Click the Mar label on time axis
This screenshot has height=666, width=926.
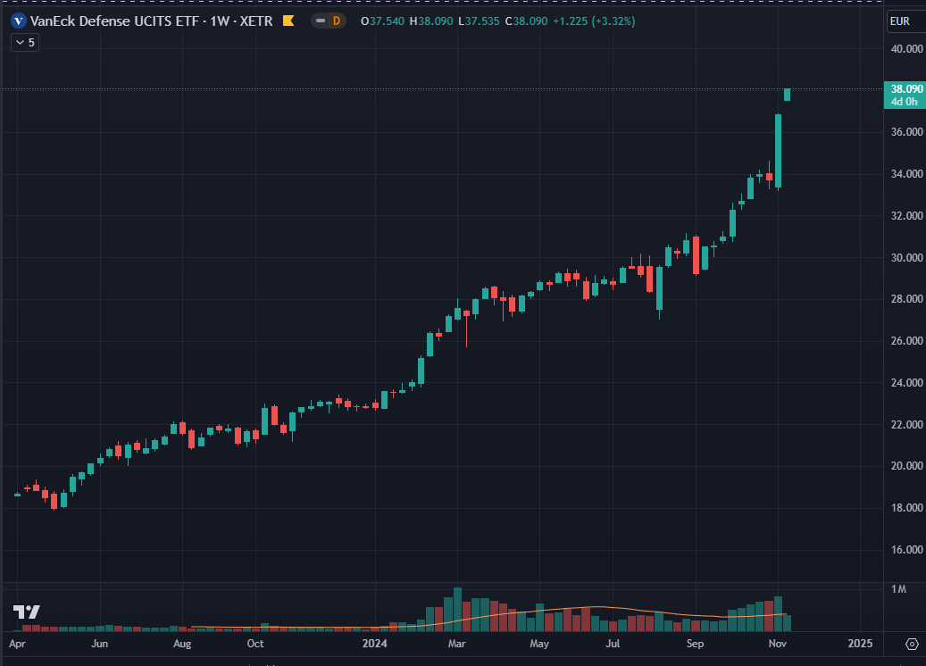click(457, 644)
